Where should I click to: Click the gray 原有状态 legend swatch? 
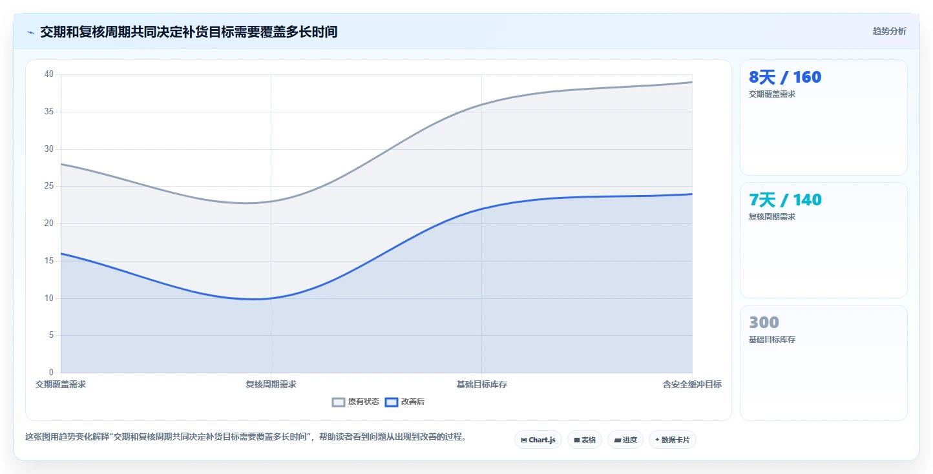pos(339,402)
